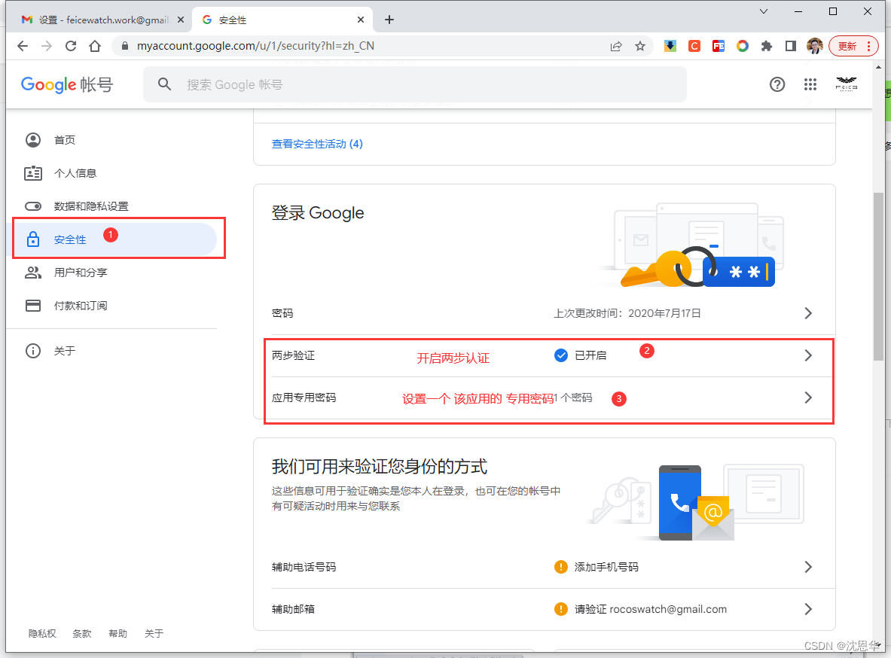Image resolution: width=891 pixels, height=658 pixels.
Task: Open the red FE extension icon
Action: click(x=719, y=46)
